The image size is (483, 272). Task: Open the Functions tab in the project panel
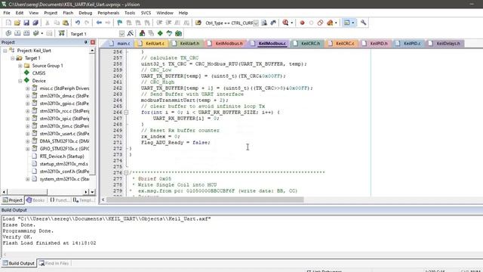click(59, 200)
